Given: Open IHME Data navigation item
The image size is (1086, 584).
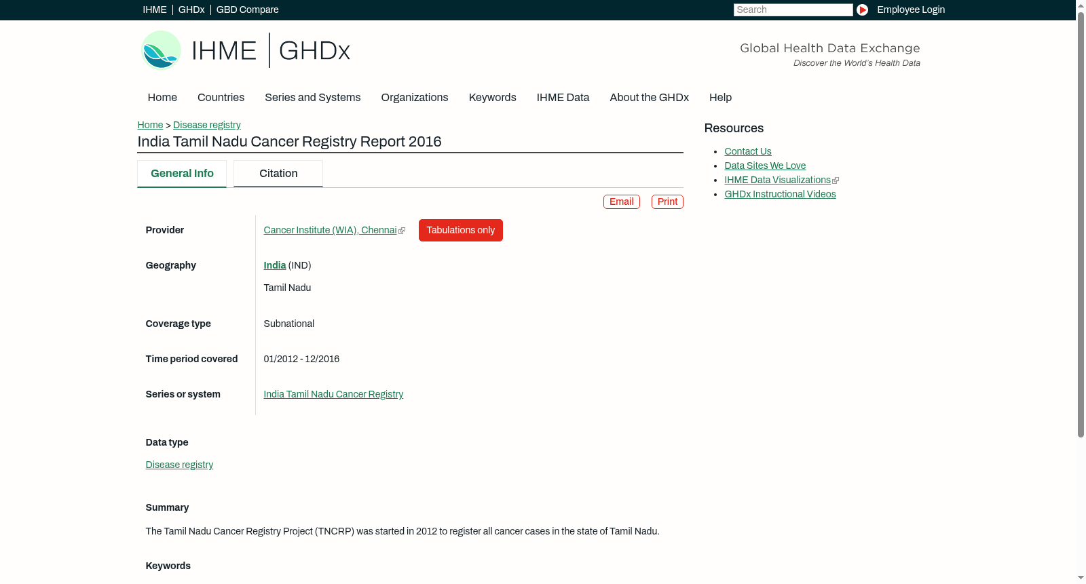Looking at the screenshot, I should pos(563,98).
